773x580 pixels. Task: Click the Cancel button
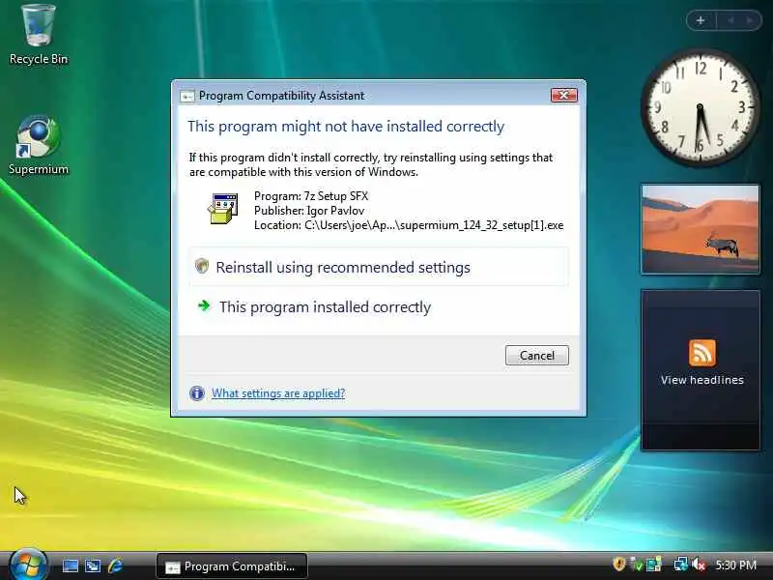coord(537,355)
